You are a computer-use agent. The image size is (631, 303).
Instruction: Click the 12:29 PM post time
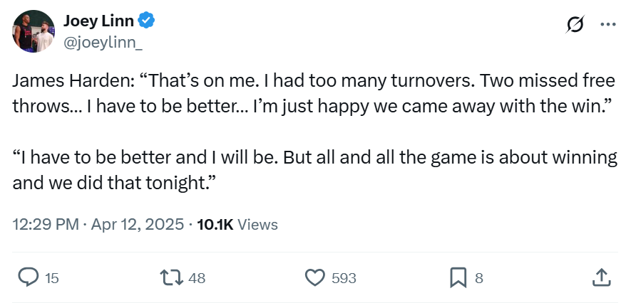tap(46, 224)
